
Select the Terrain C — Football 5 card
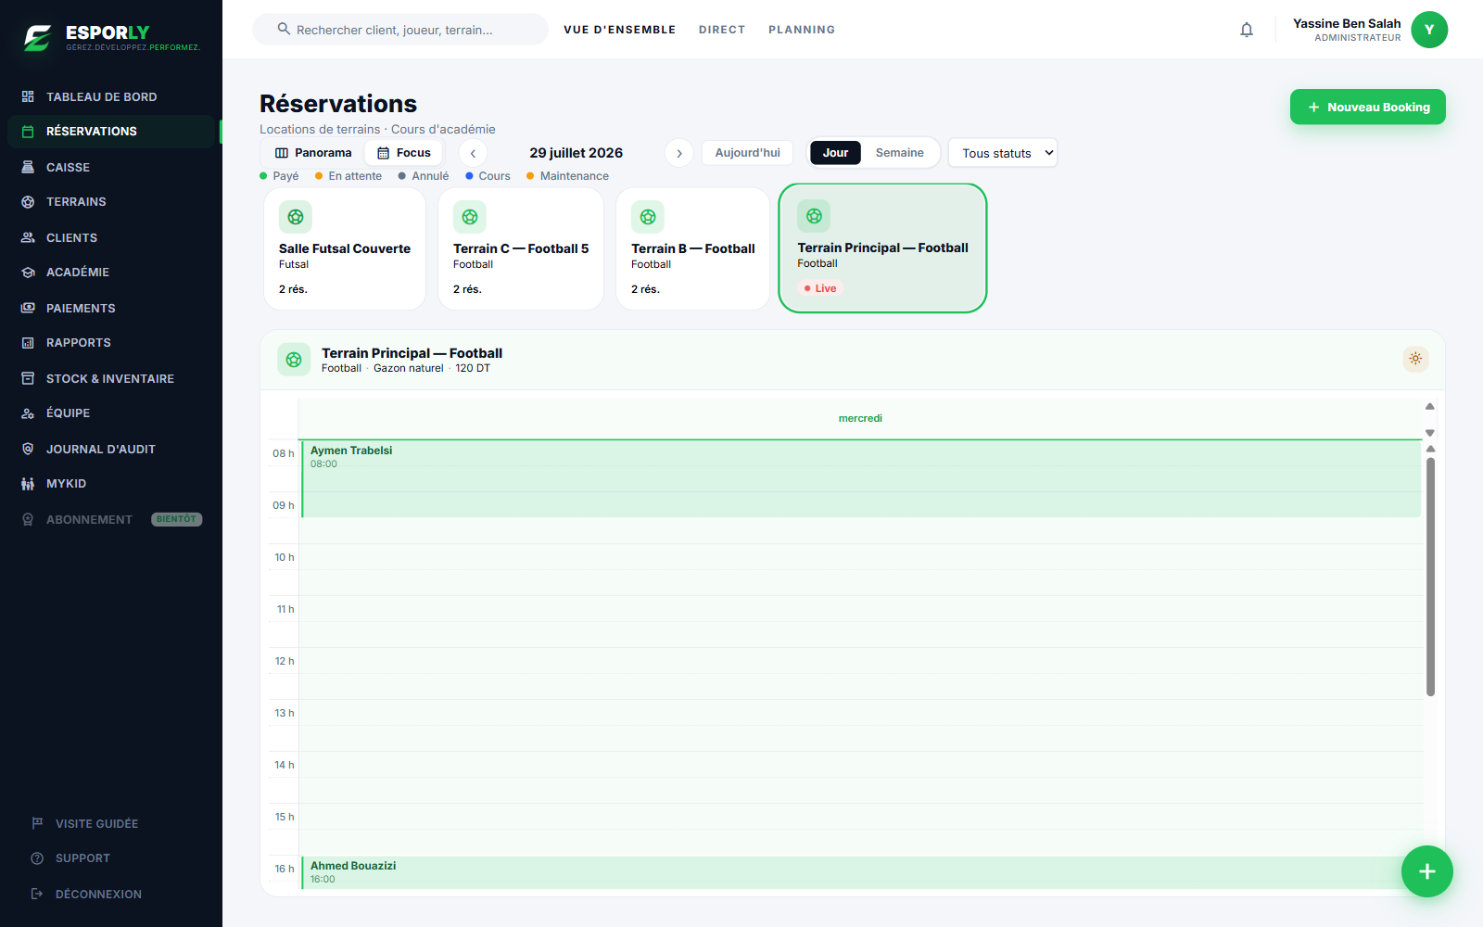pyautogui.click(x=521, y=248)
